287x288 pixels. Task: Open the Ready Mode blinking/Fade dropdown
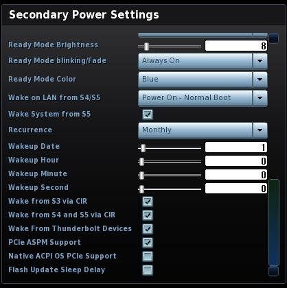click(203, 61)
